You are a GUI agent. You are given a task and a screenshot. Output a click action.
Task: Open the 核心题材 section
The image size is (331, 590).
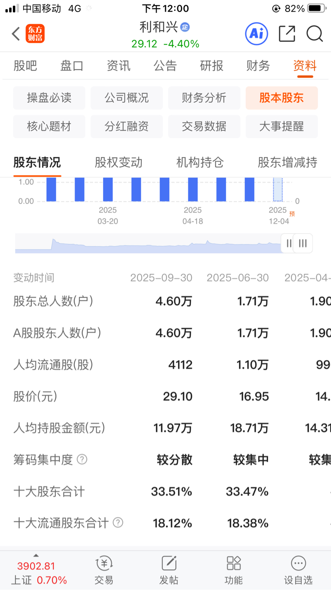coord(49,127)
